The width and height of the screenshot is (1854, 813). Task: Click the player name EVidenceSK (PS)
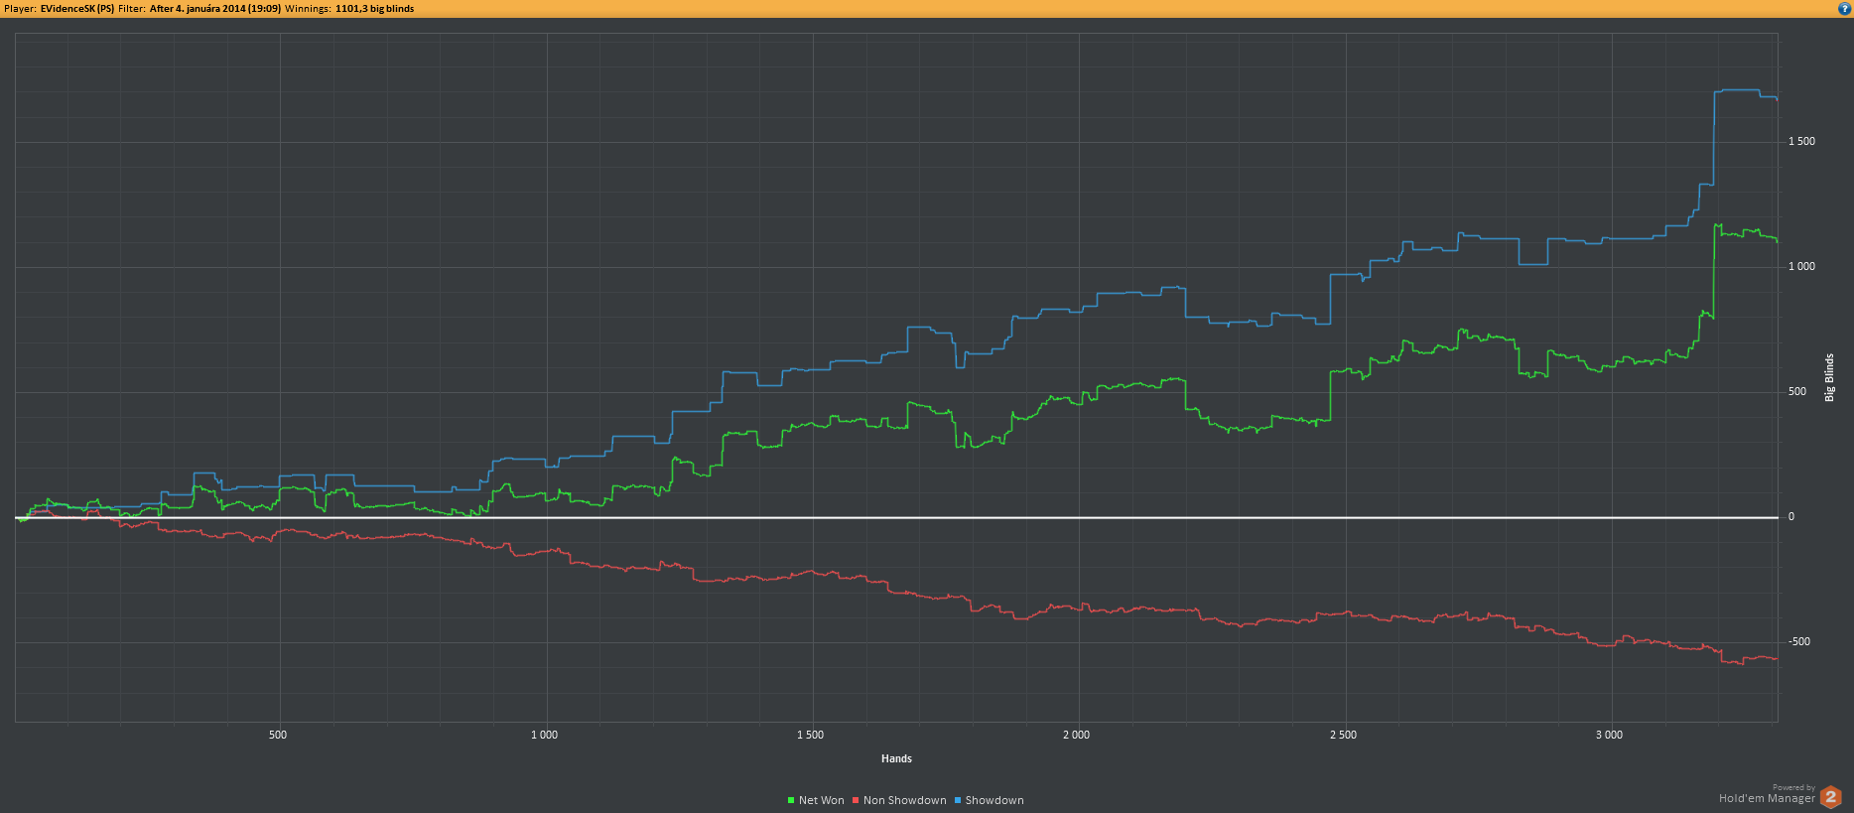[76, 8]
